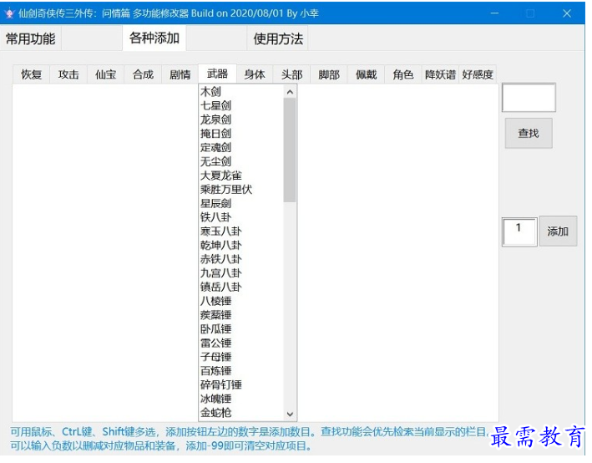Select 掩日剑 in the weapon list
Image resolution: width=592 pixels, height=463 pixels.
(215, 134)
